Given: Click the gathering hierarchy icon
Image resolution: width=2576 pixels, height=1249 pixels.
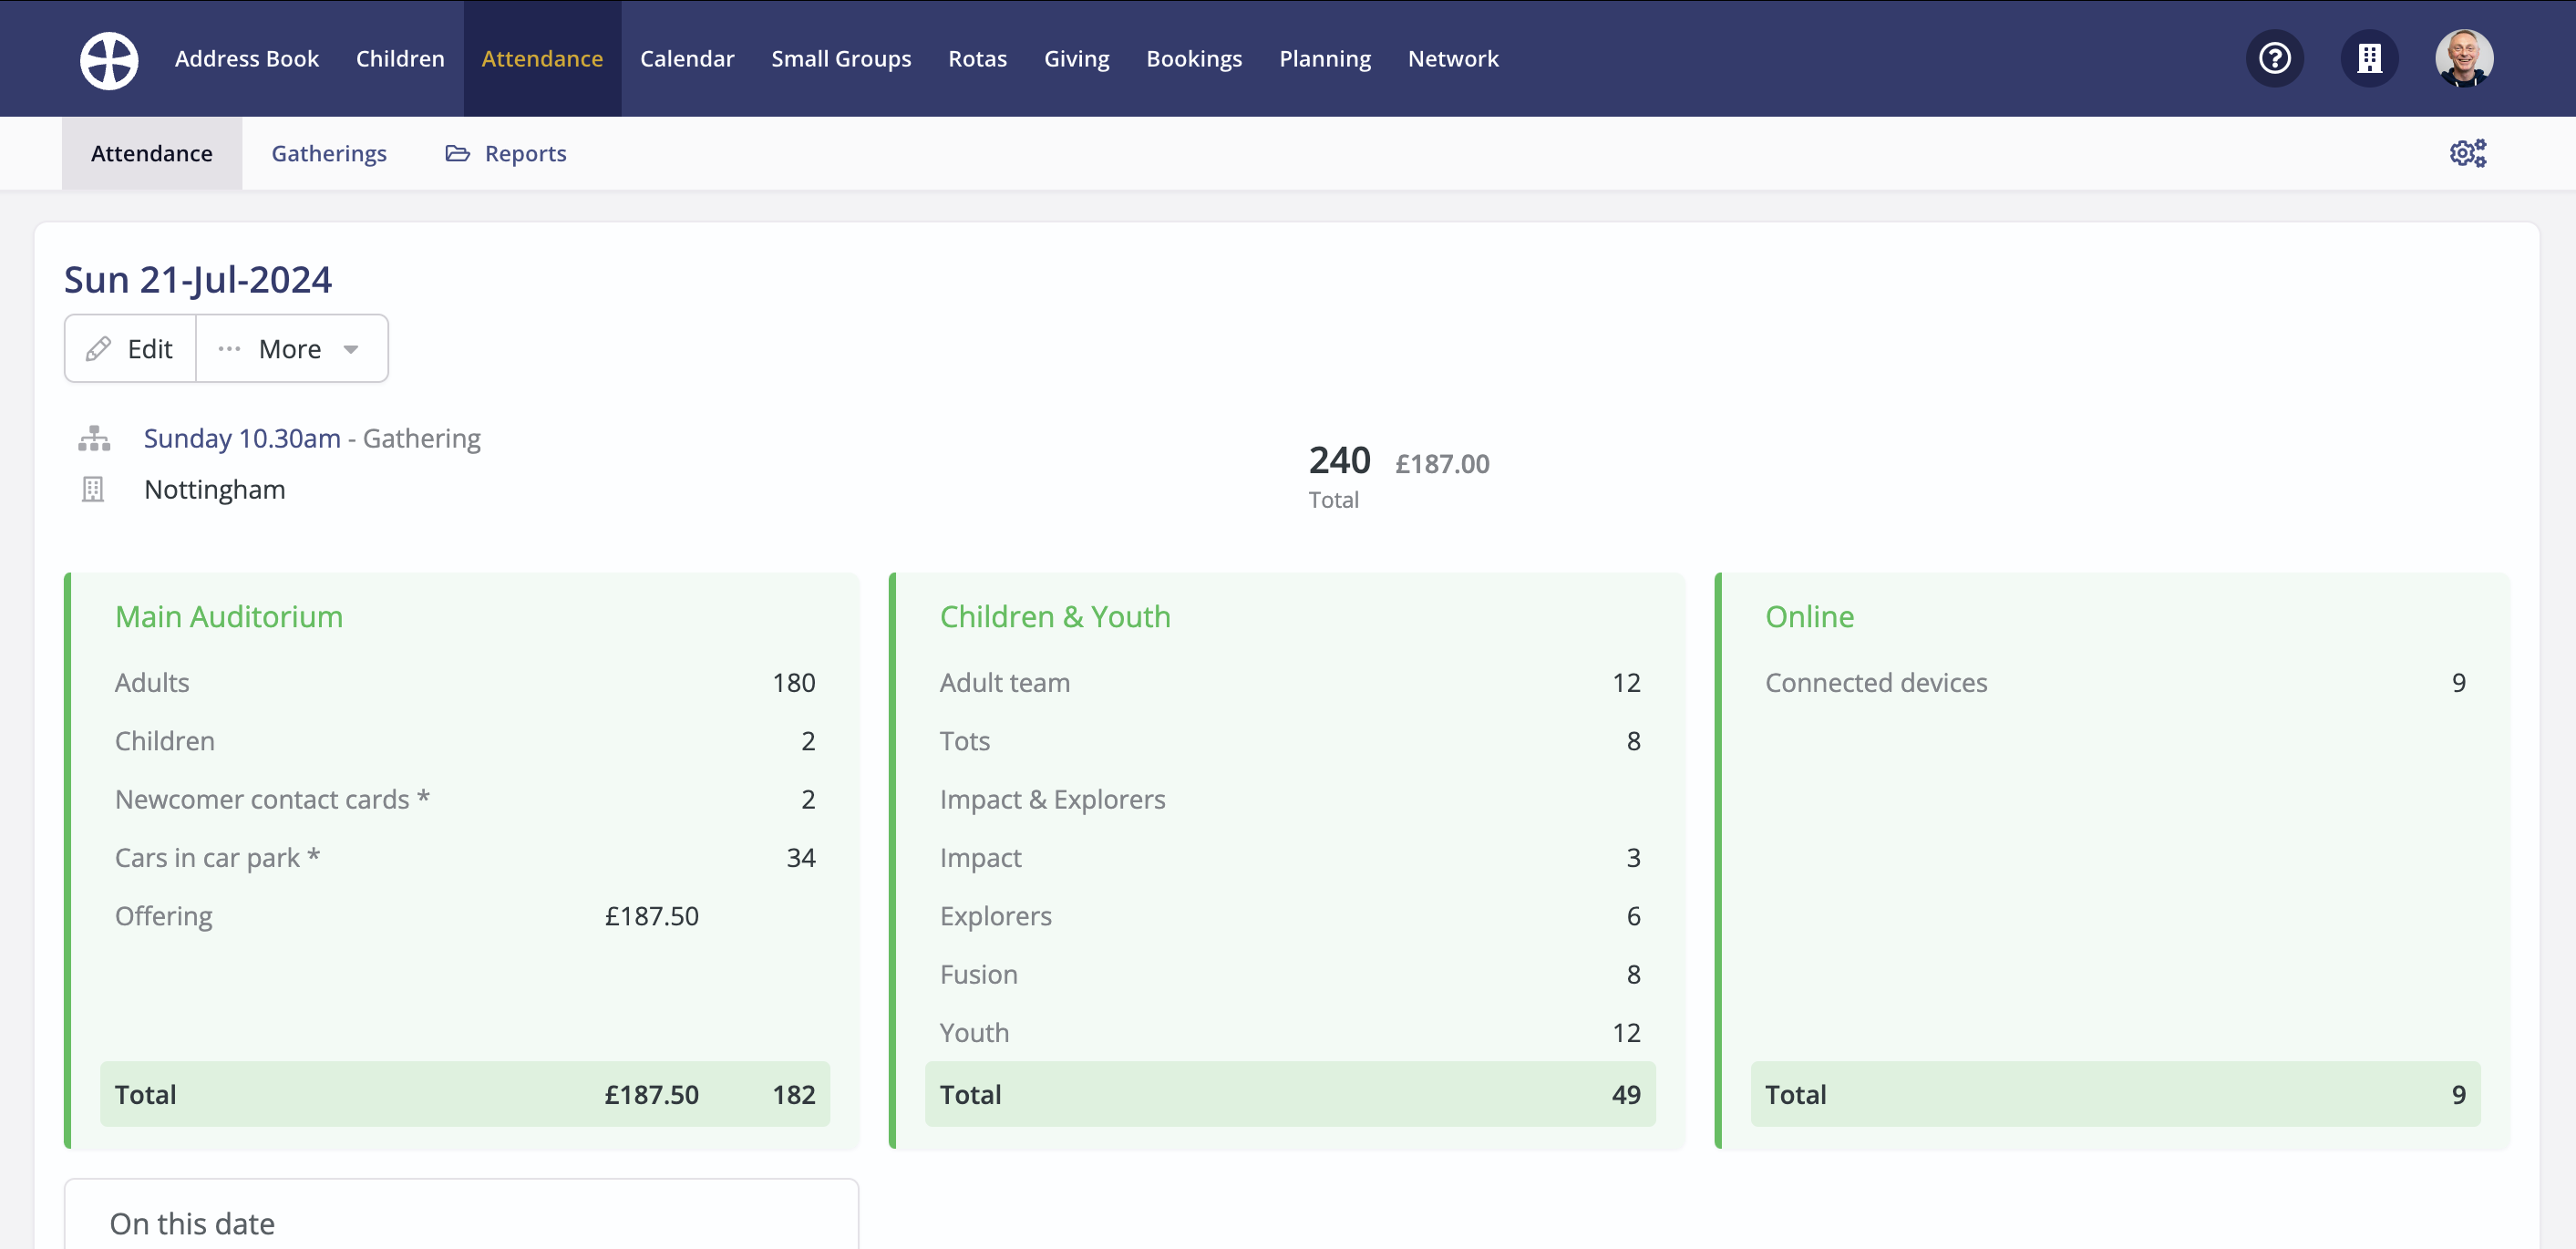Looking at the screenshot, I should pyautogui.click(x=94, y=438).
